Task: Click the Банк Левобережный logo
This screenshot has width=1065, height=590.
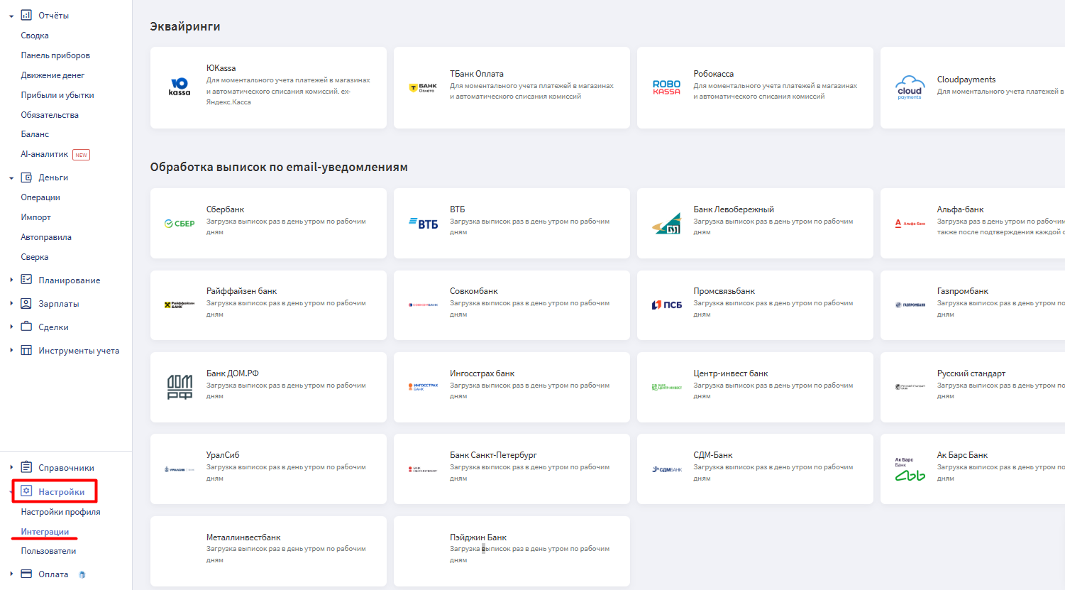Action: click(666, 224)
